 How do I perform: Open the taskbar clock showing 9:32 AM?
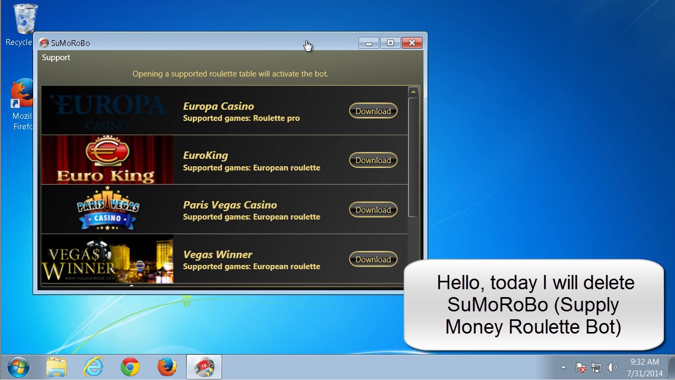(x=645, y=367)
